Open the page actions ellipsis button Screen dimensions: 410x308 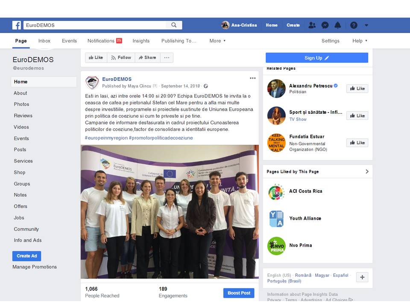click(x=167, y=58)
